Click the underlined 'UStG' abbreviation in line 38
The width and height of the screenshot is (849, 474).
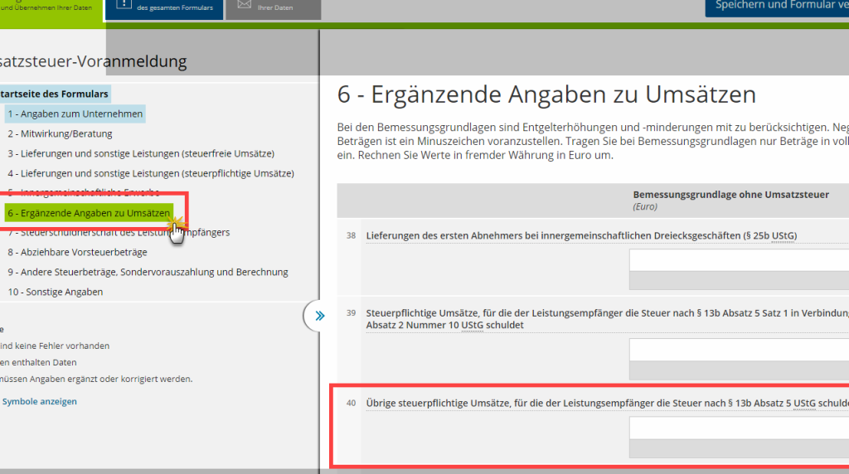[783, 235]
